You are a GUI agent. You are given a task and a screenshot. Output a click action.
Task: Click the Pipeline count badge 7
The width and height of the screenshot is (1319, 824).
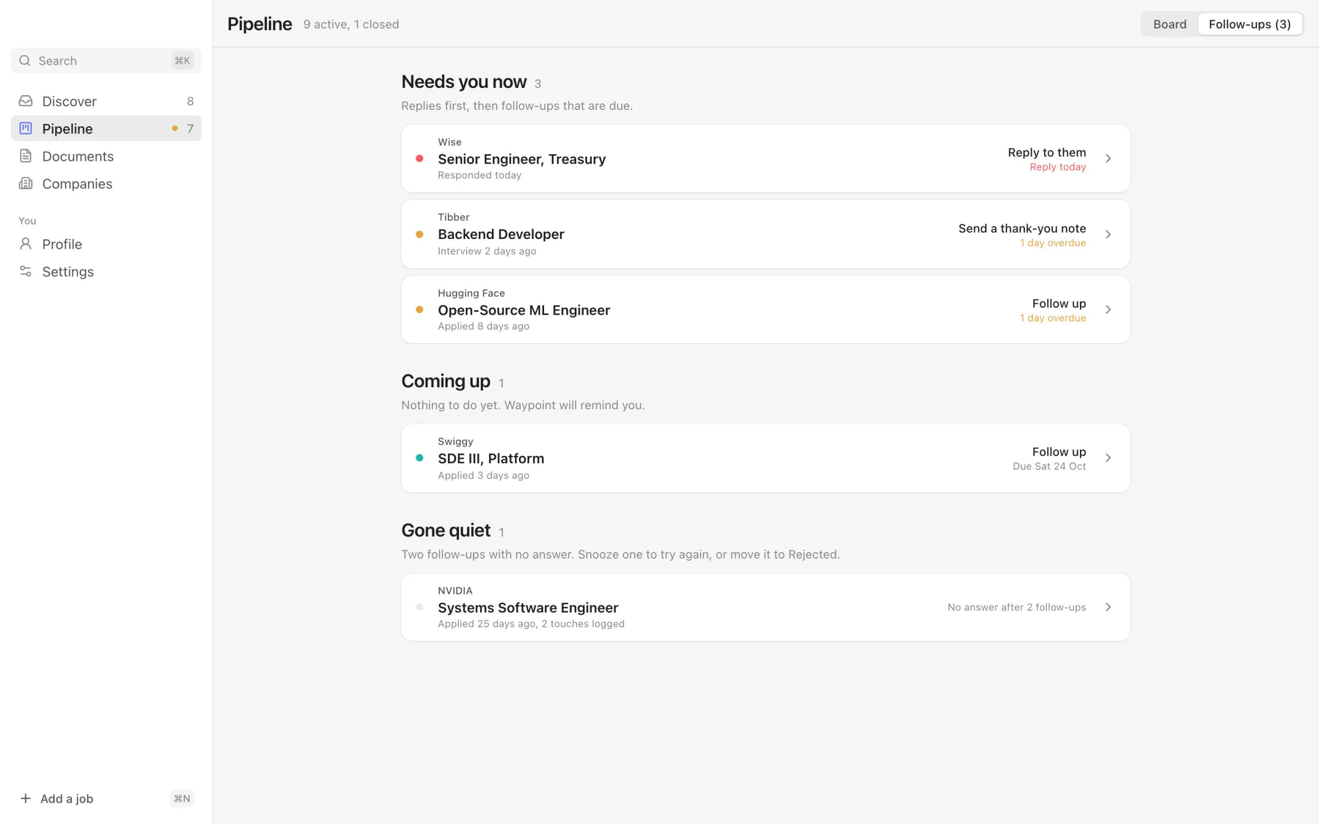(190, 129)
